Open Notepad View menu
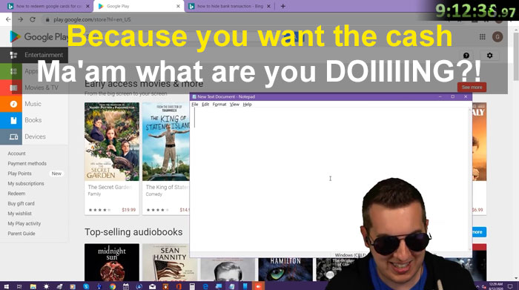Viewport: 519px width, 290px height. [234, 105]
